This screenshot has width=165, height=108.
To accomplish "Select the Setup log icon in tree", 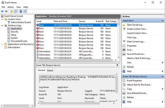I will (x=9, y=35).
